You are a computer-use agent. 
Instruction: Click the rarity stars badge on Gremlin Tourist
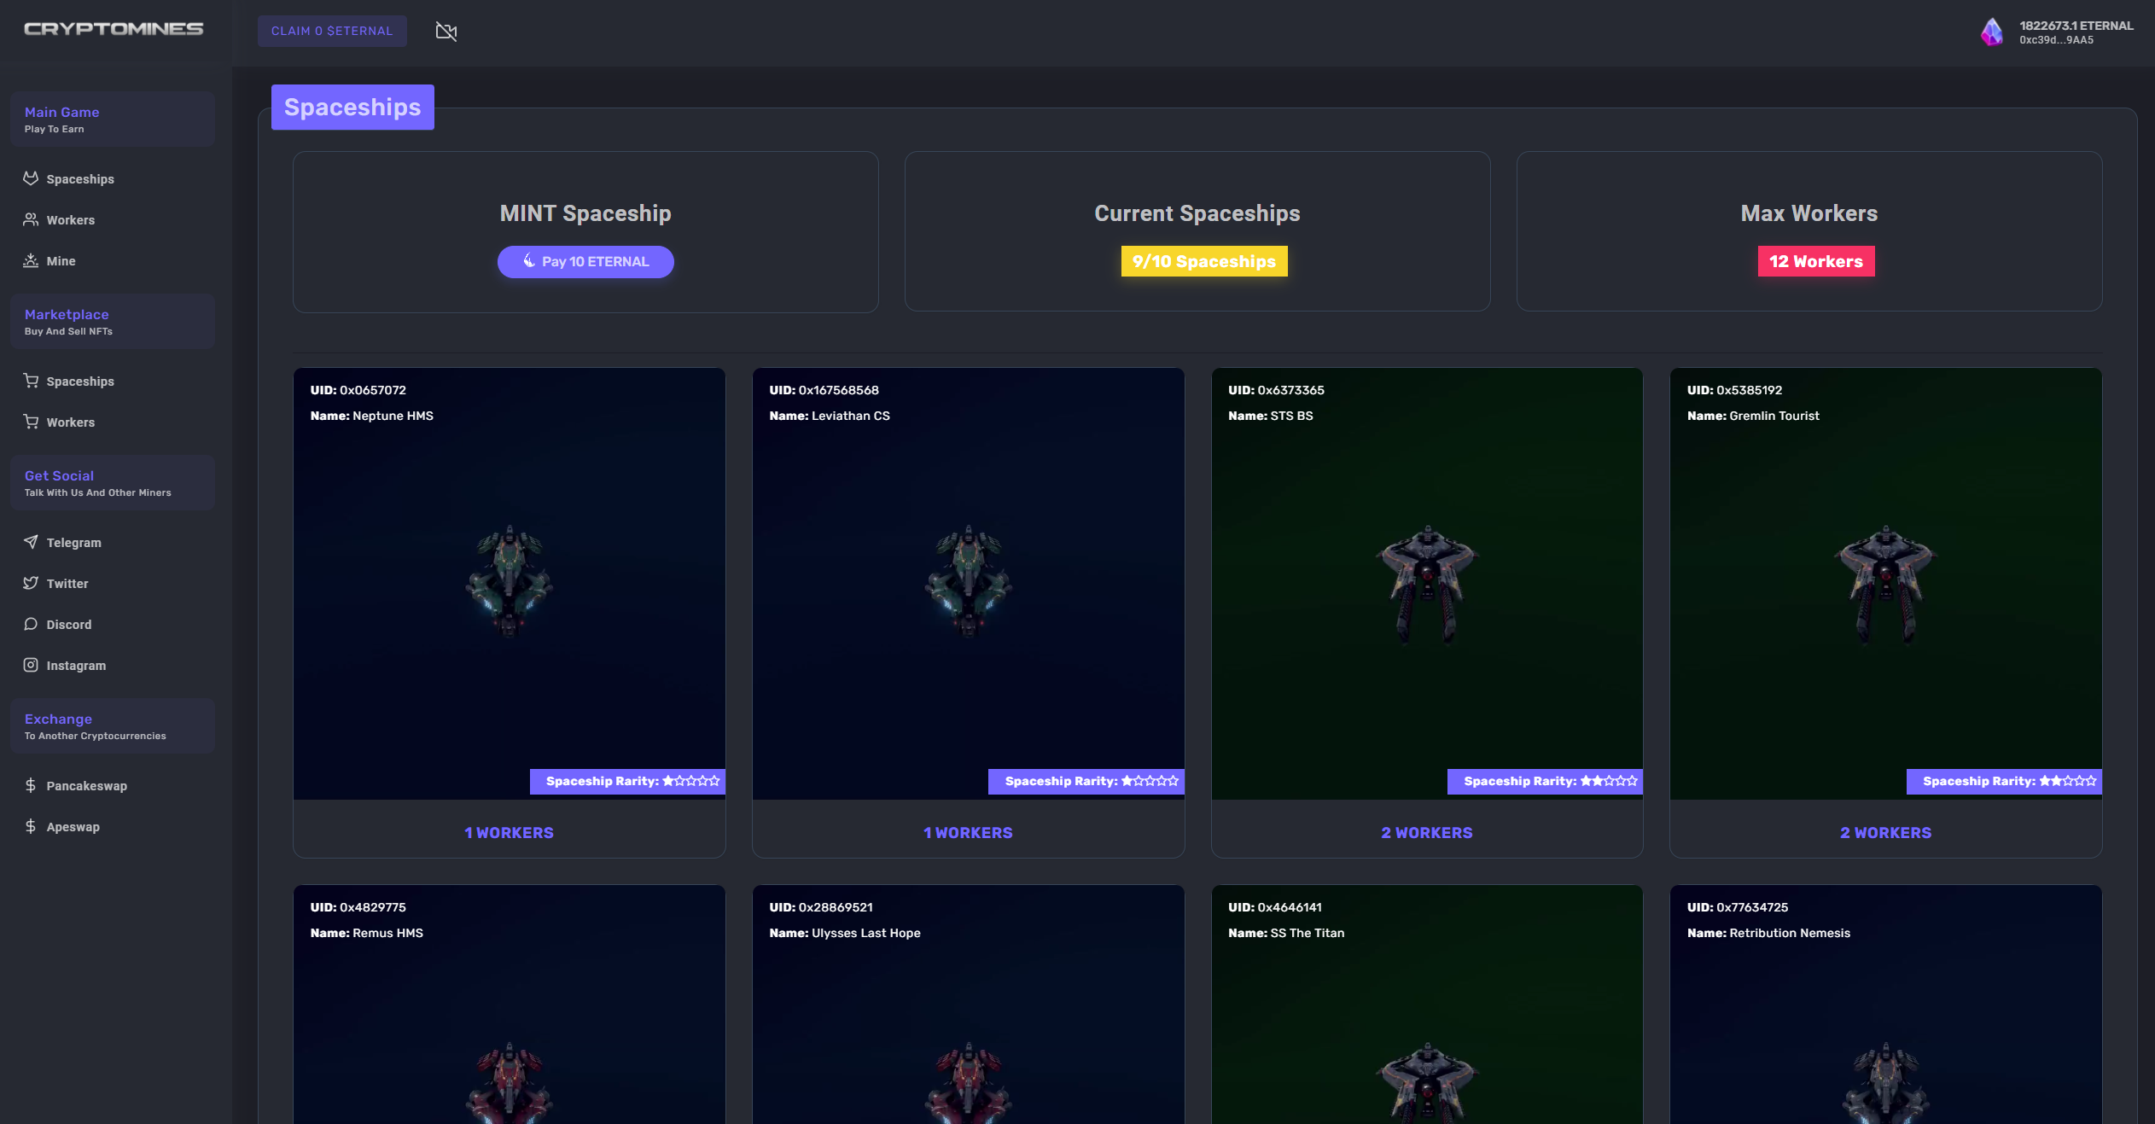click(2003, 781)
